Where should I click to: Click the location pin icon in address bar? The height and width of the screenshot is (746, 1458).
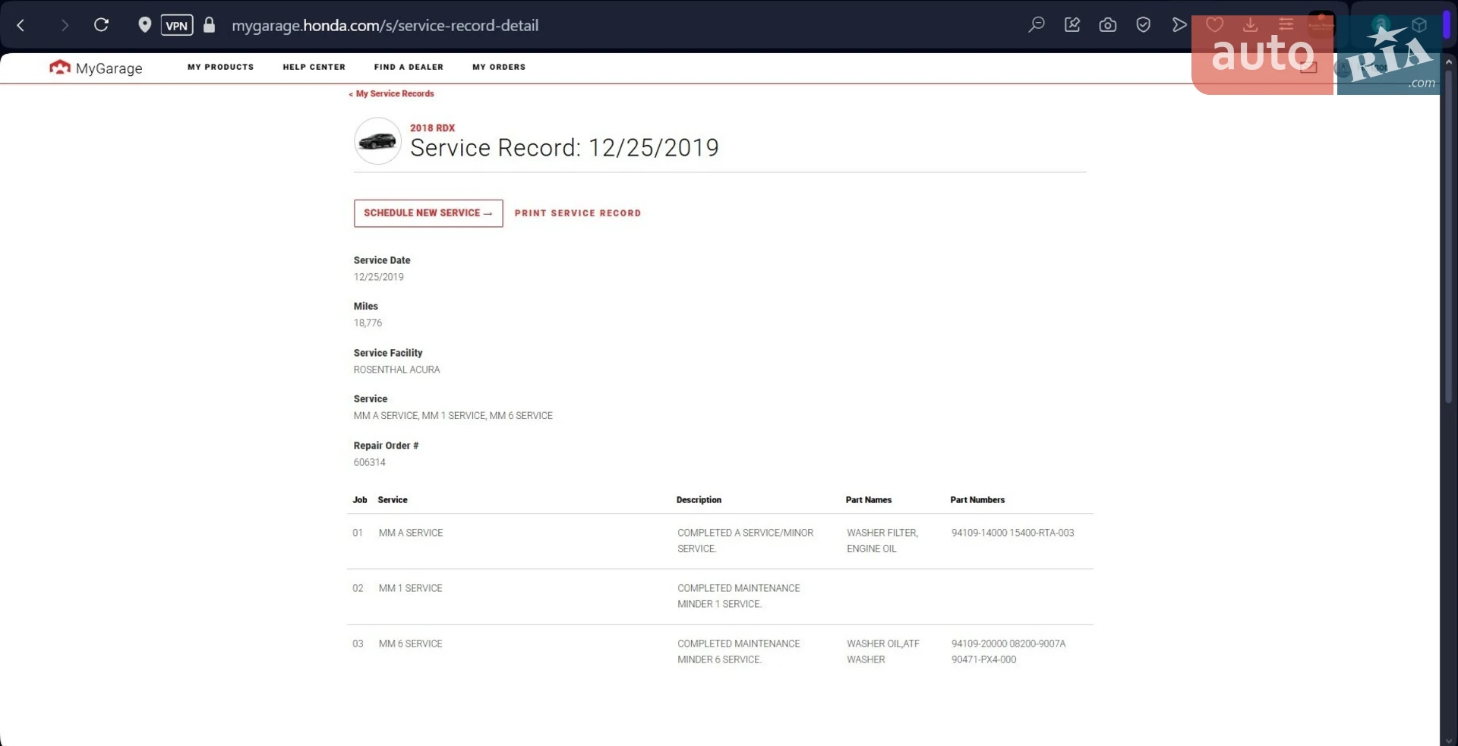click(144, 25)
